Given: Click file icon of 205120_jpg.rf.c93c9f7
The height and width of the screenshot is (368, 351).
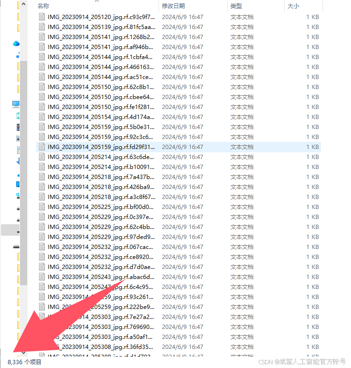Looking at the screenshot, I should (x=42, y=17).
